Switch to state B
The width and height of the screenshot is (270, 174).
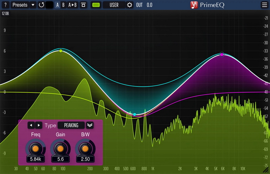63,5
